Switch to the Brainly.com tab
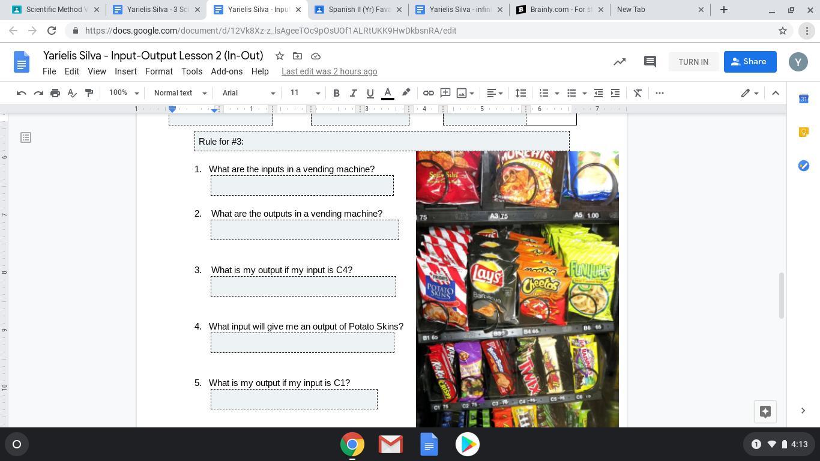 coord(560,10)
